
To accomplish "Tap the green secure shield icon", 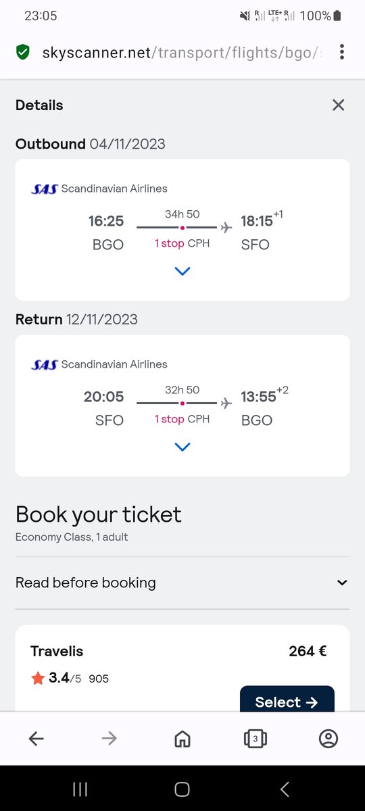I will tap(24, 52).
